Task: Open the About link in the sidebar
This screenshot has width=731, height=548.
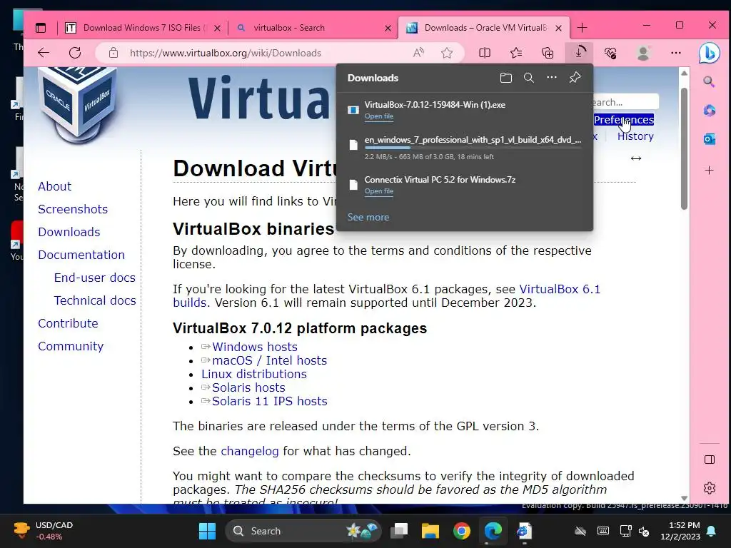Action: point(54,186)
